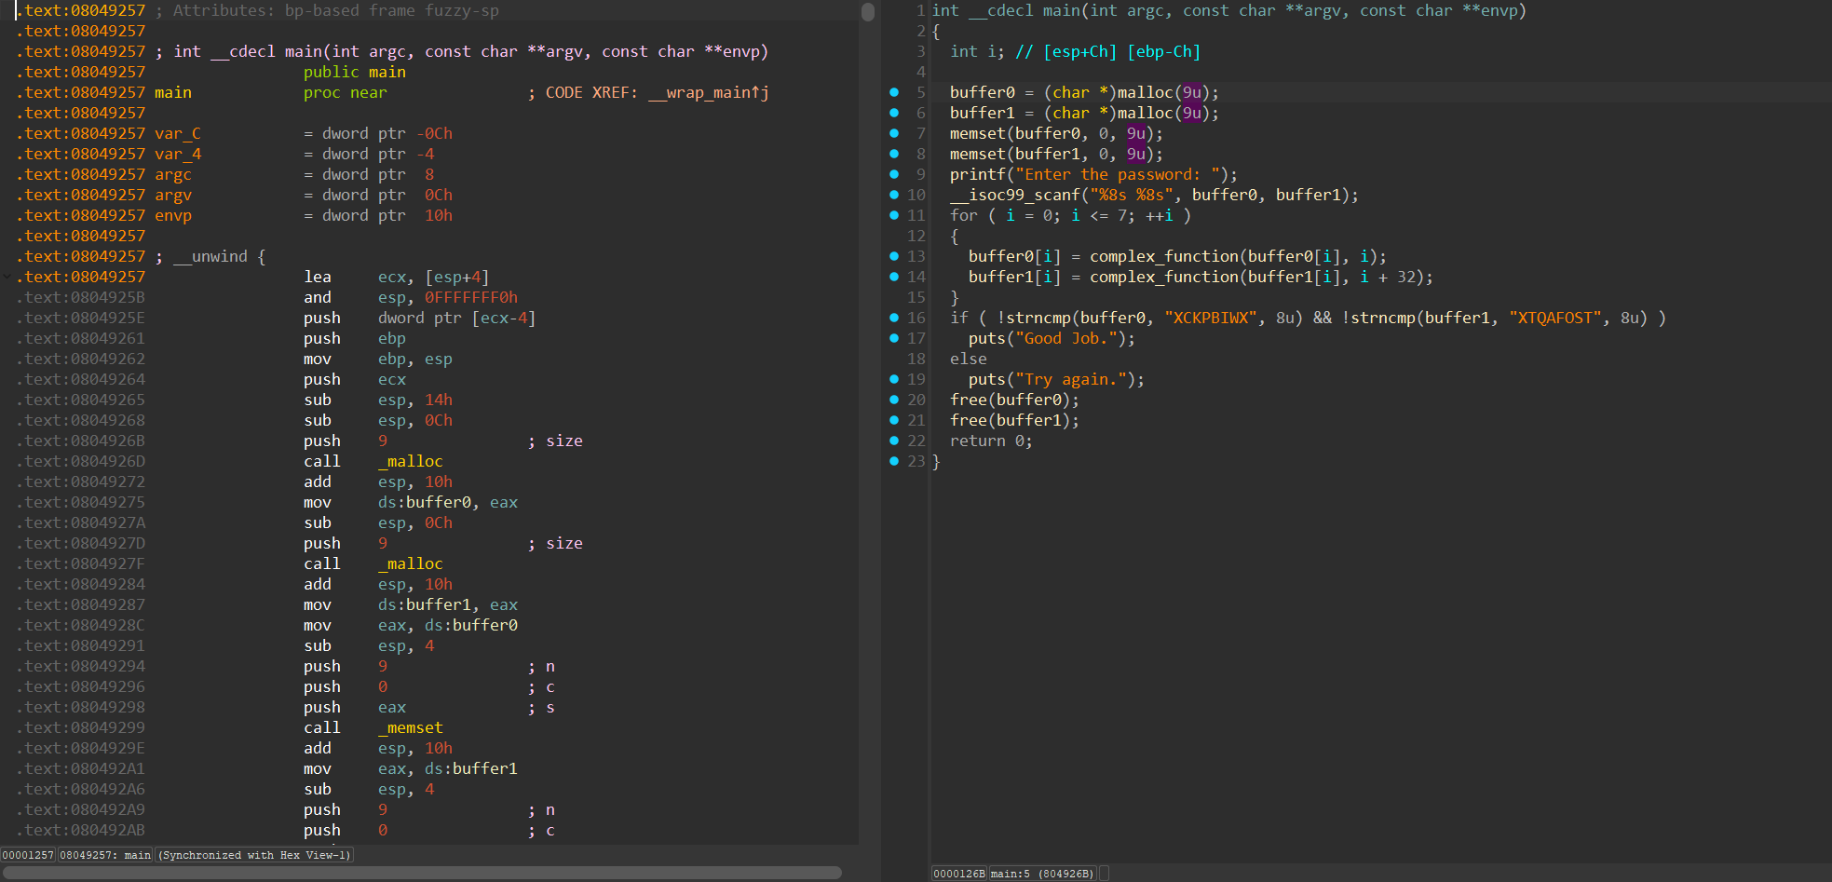1832x882 pixels.
Task: Click address .text:0804925B in disassembly
Action: (80, 297)
